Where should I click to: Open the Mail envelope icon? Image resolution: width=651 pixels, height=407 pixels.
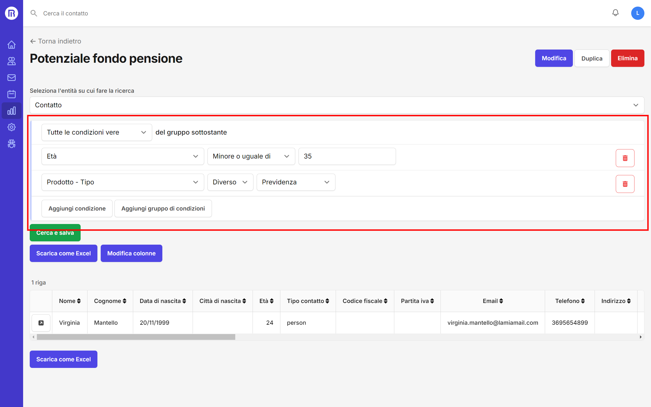click(11, 78)
